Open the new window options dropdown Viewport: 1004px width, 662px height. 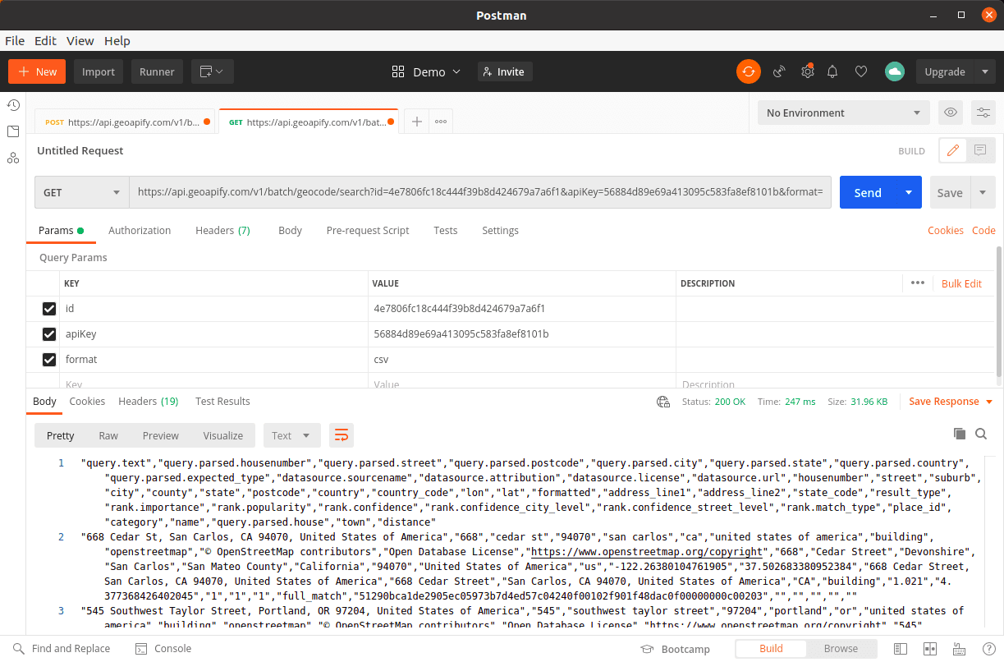[x=213, y=71]
